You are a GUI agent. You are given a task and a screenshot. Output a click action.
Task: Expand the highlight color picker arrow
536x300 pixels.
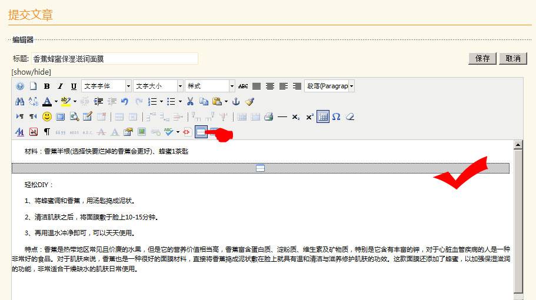click(75, 102)
